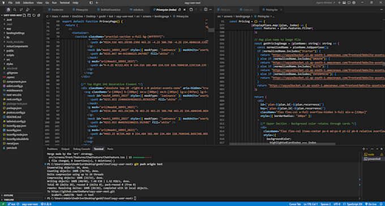The width and height of the screenshot is (385, 206).
Task: Close the Pricing.tsx tab
Action: pyautogui.click(x=281, y=10)
